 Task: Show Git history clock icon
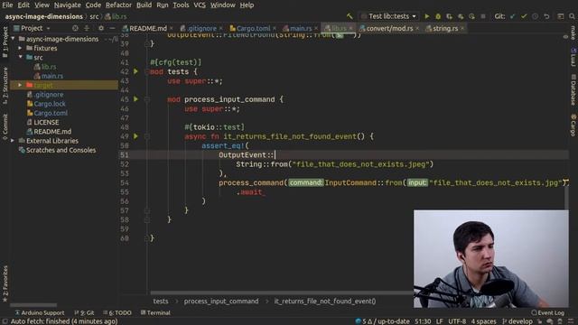[x=535, y=16]
